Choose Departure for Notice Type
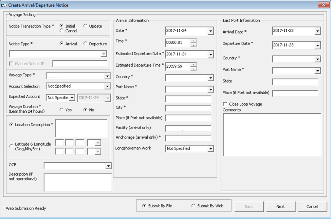Image resolution: width=331 pixels, height=219 pixels. (86, 43)
